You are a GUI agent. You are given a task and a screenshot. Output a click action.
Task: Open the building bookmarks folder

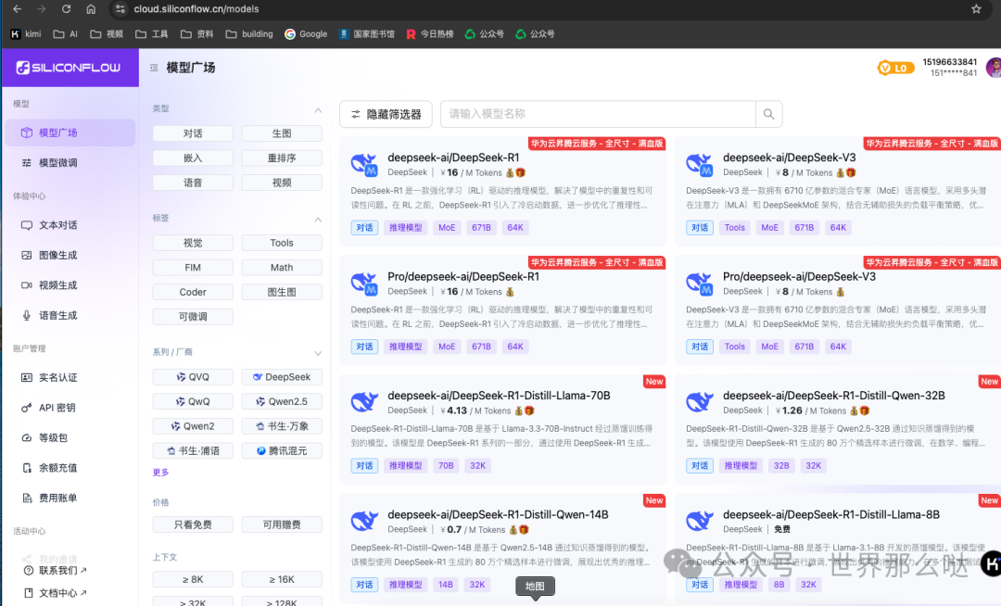249,33
